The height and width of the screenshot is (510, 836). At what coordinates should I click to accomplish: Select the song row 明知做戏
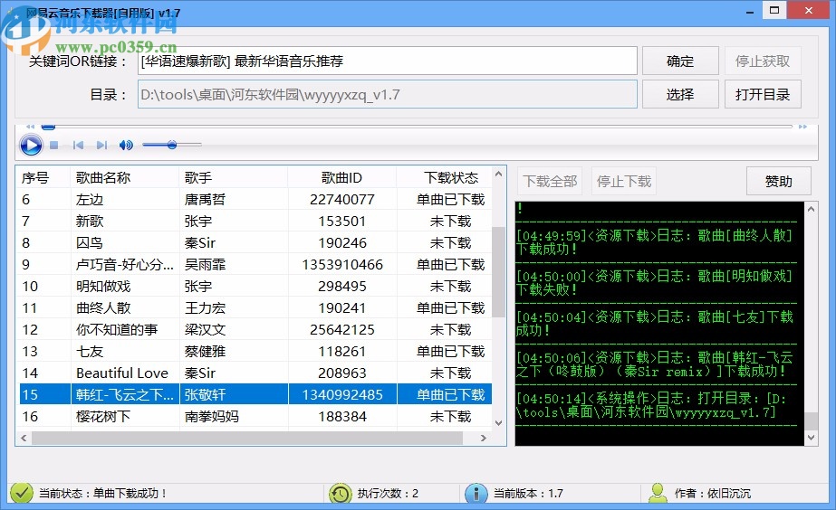pos(255,287)
